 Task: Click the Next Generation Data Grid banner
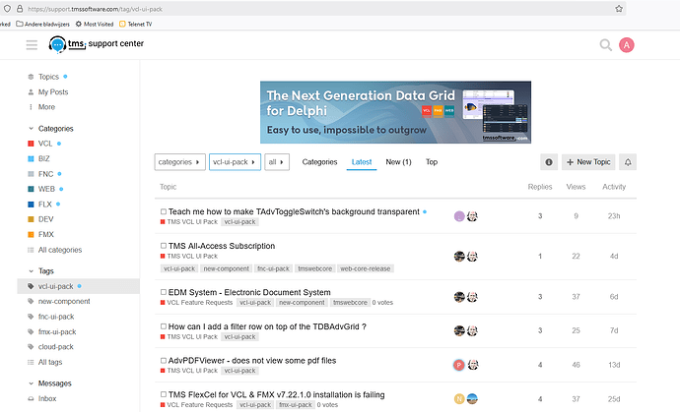(395, 112)
